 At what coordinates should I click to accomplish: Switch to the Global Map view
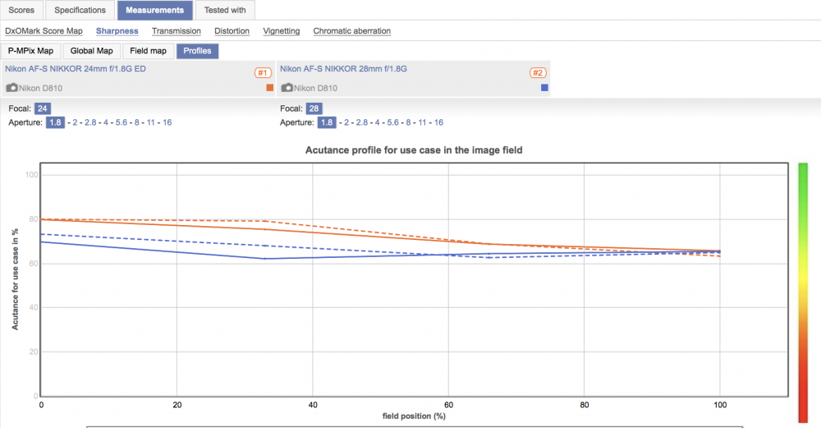click(x=92, y=51)
